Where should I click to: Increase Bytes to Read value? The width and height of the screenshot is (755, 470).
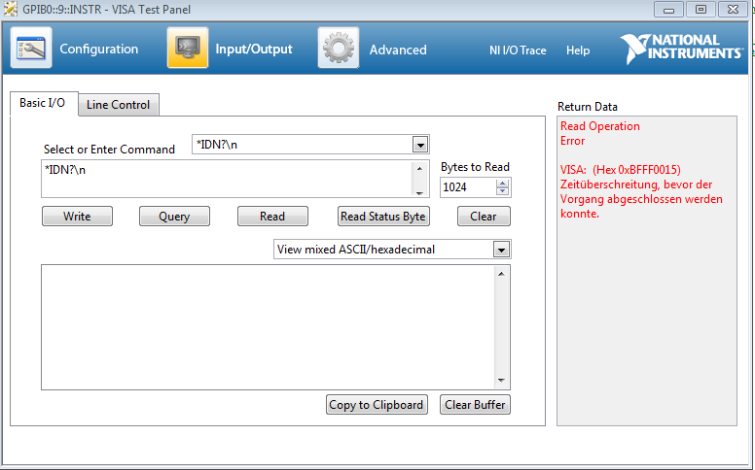[x=502, y=184]
